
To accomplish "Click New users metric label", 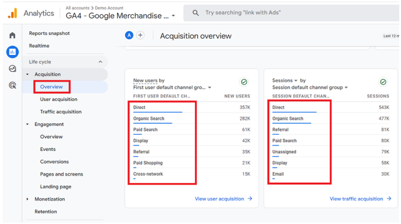I will click(145, 81).
